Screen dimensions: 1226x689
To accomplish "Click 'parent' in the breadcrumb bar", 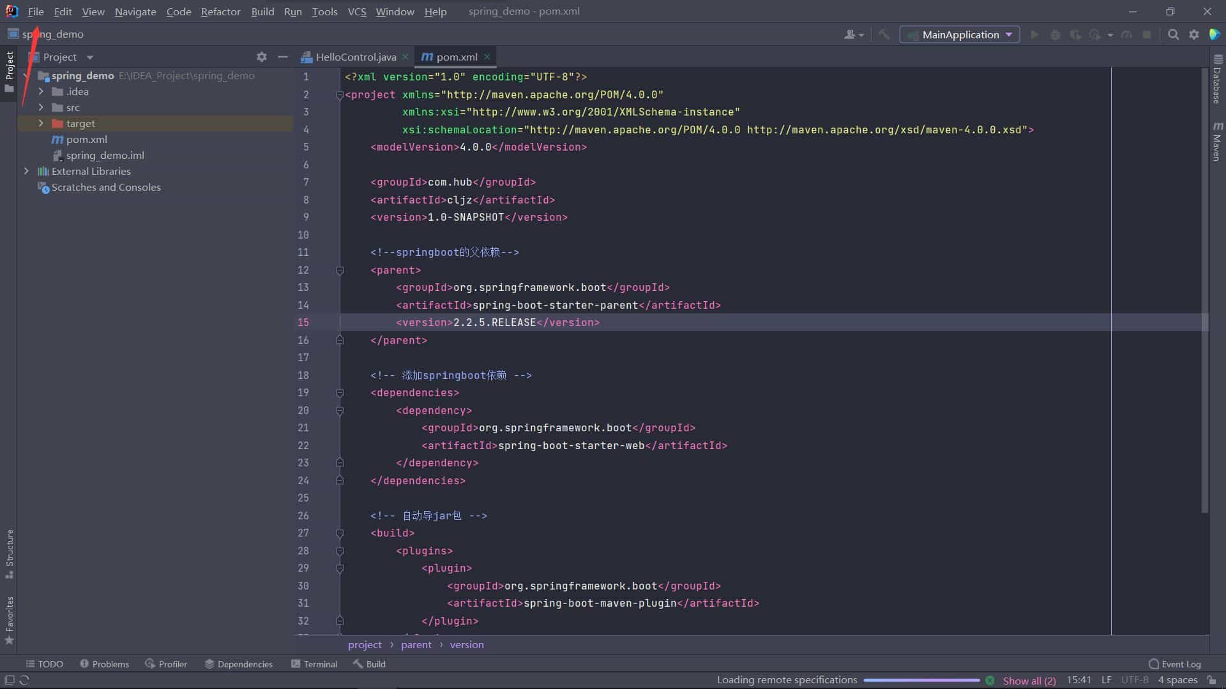I will (416, 645).
